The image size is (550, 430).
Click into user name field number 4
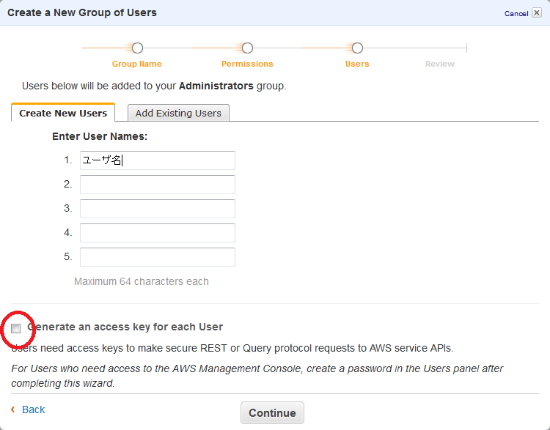coord(158,233)
